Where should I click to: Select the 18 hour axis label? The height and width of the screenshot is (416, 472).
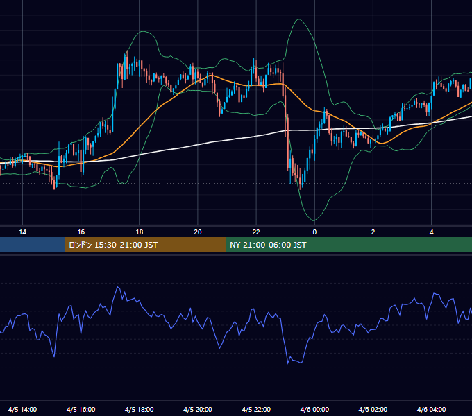point(140,232)
